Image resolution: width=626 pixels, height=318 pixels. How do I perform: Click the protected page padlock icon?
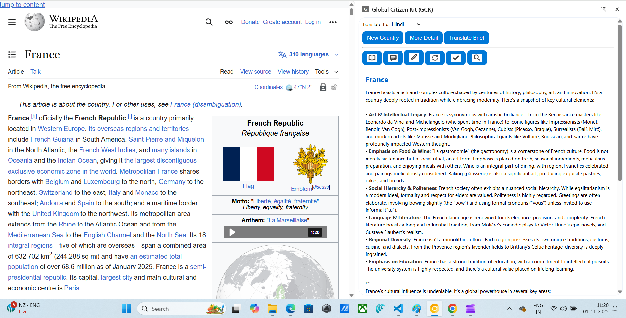[323, 87]
